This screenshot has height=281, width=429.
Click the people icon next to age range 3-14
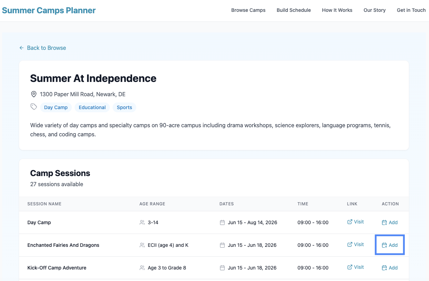(142, 222)
